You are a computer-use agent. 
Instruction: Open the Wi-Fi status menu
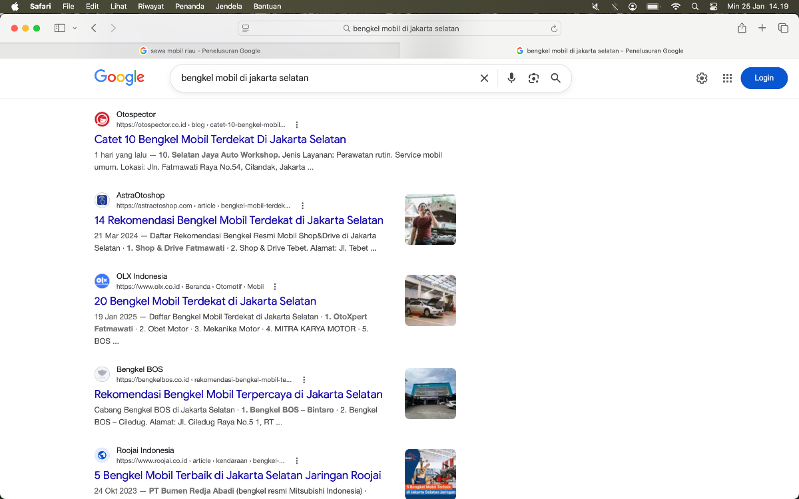pyautogui.click(x=675, y=6)
